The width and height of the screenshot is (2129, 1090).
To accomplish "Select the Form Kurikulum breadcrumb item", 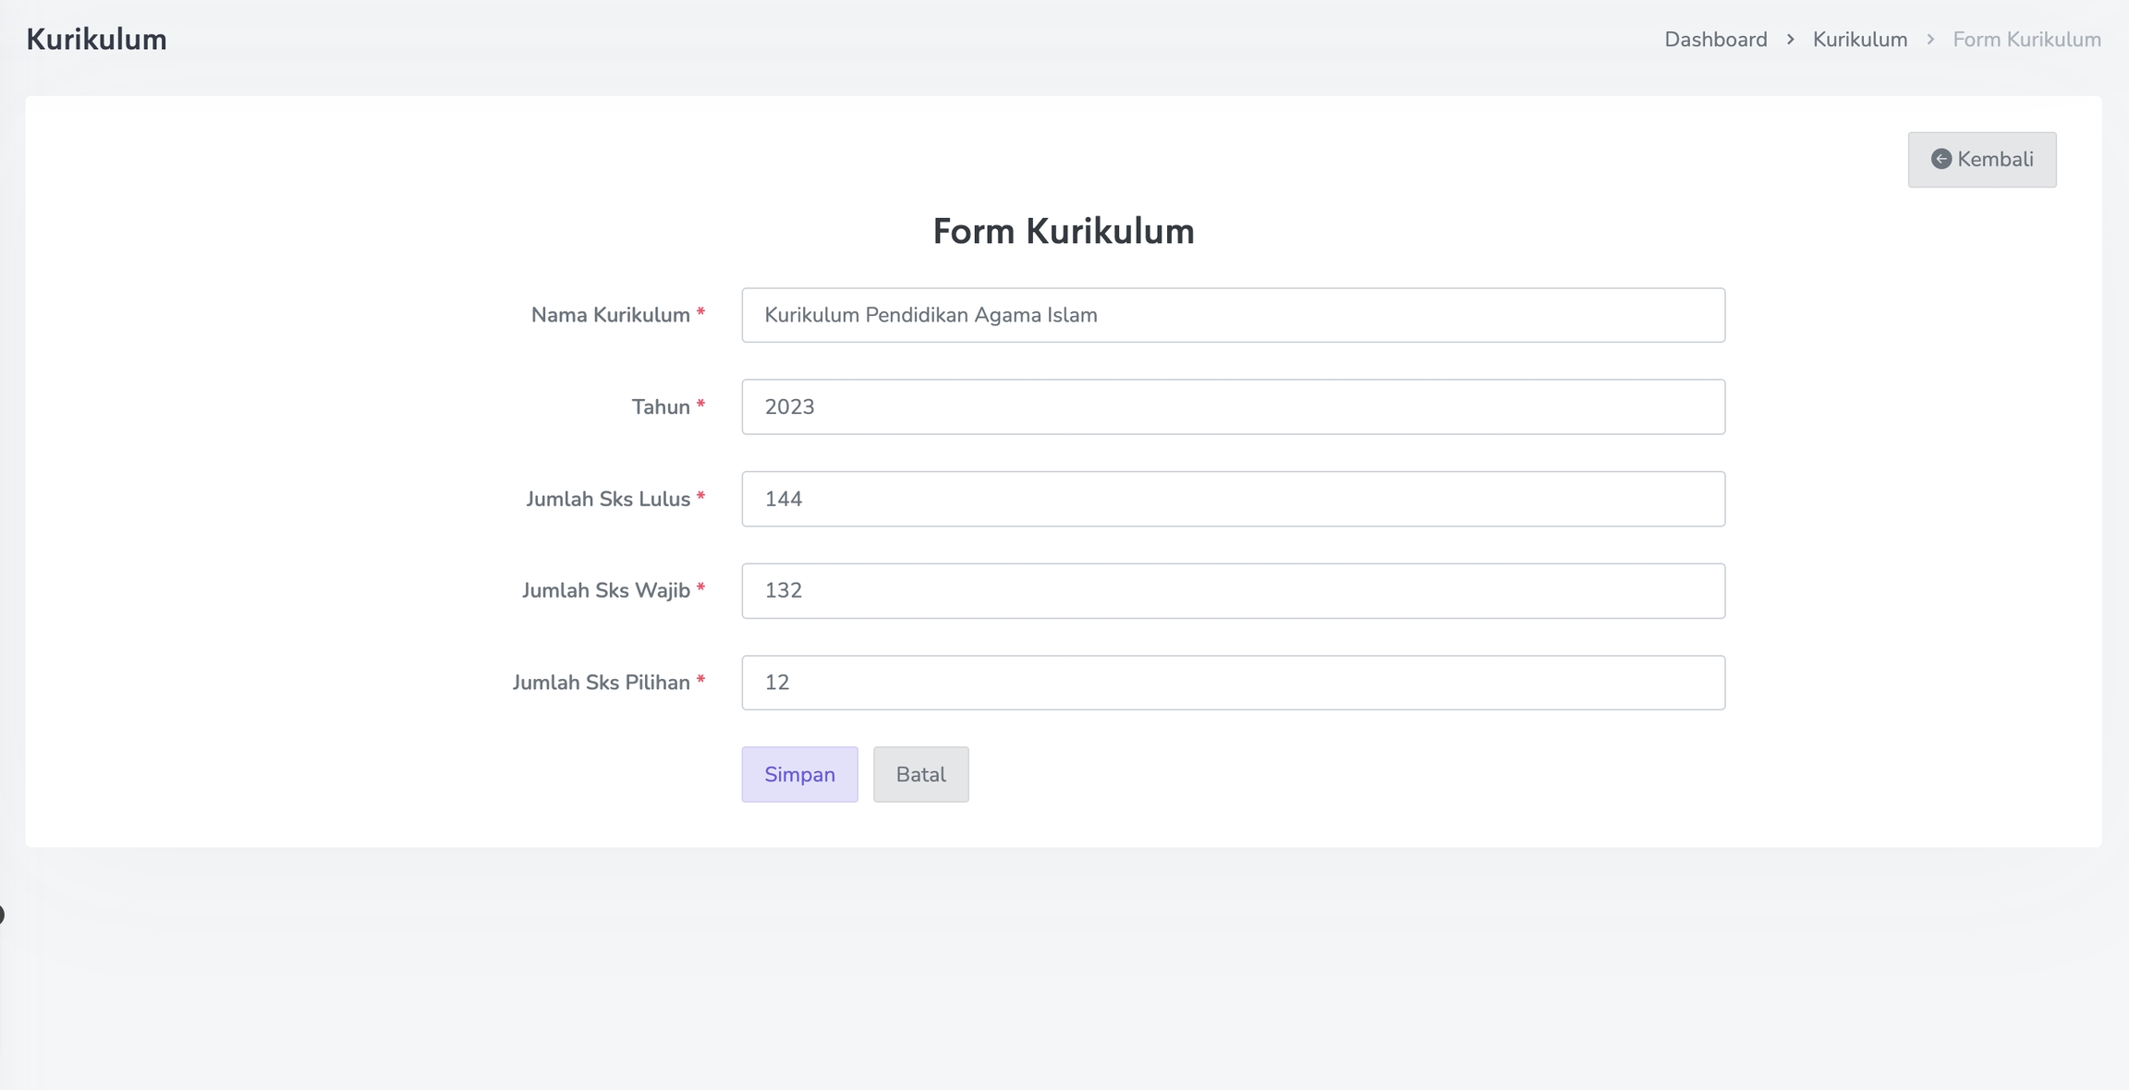I will tap(2026, 40).
